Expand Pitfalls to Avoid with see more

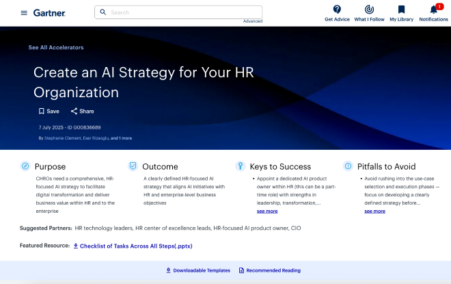click(374, 211)
